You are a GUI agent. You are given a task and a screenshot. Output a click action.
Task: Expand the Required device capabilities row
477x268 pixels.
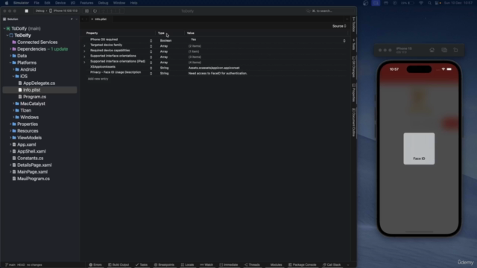(x=84, y=51)
